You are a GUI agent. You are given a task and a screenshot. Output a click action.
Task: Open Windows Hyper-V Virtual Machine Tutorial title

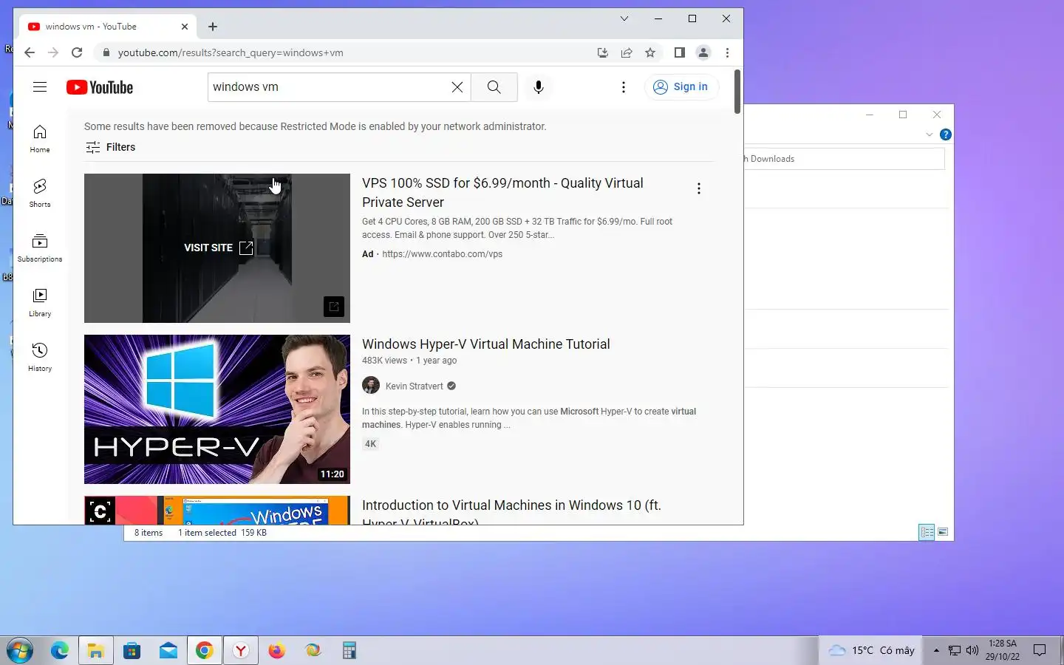coord(485,344)
